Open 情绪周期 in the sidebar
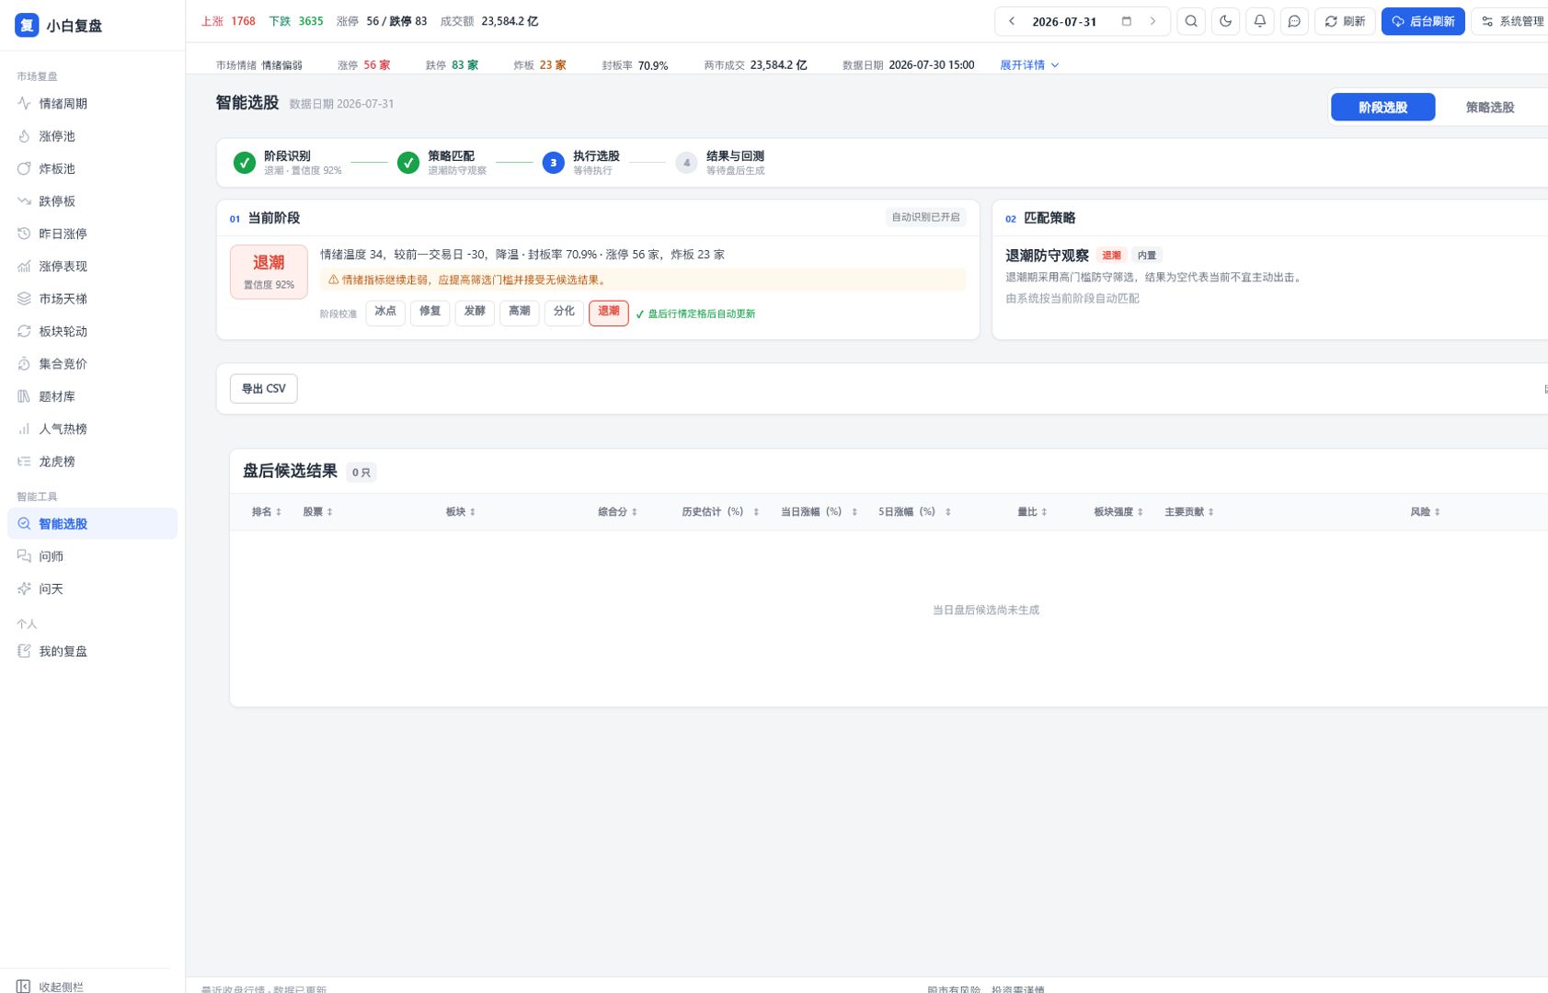The image size is (1548, 993). pyautogui.click(x=92, y=104)
